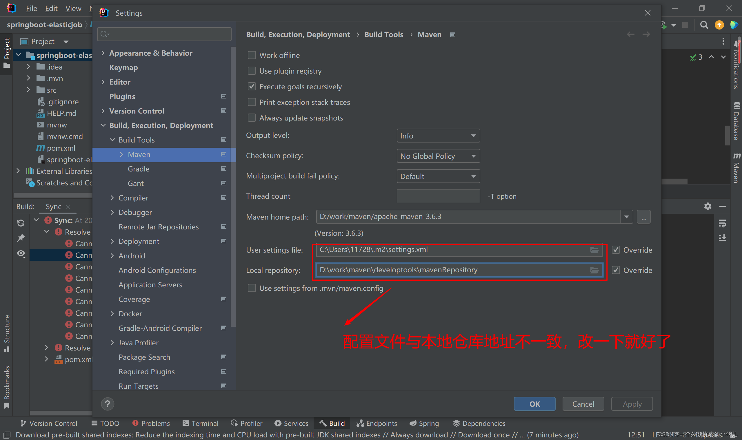Open the View menu

73,8
